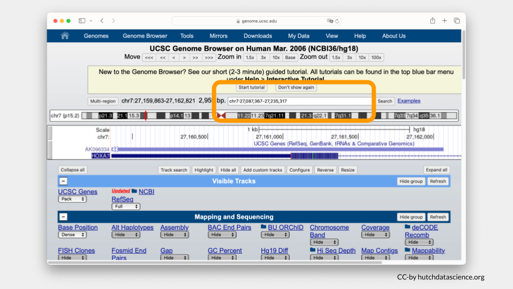
Task: Open the Genome Browser menu
Action: [145, 36]
